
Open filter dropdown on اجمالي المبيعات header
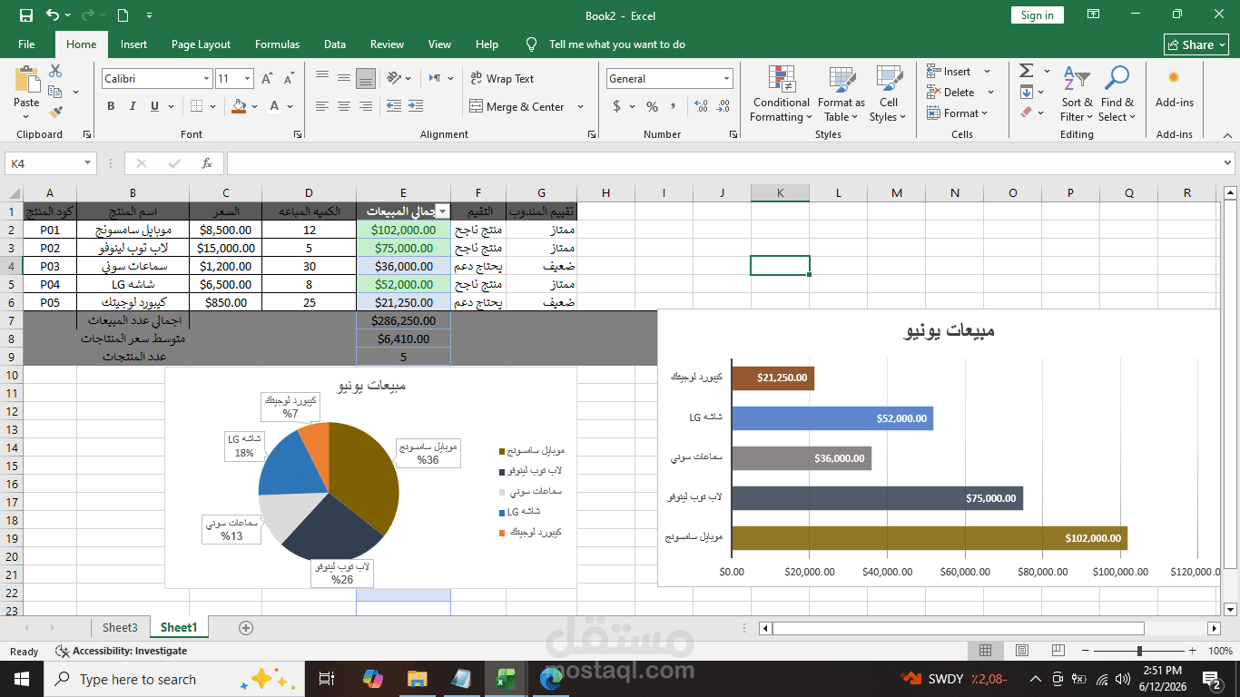442,211
